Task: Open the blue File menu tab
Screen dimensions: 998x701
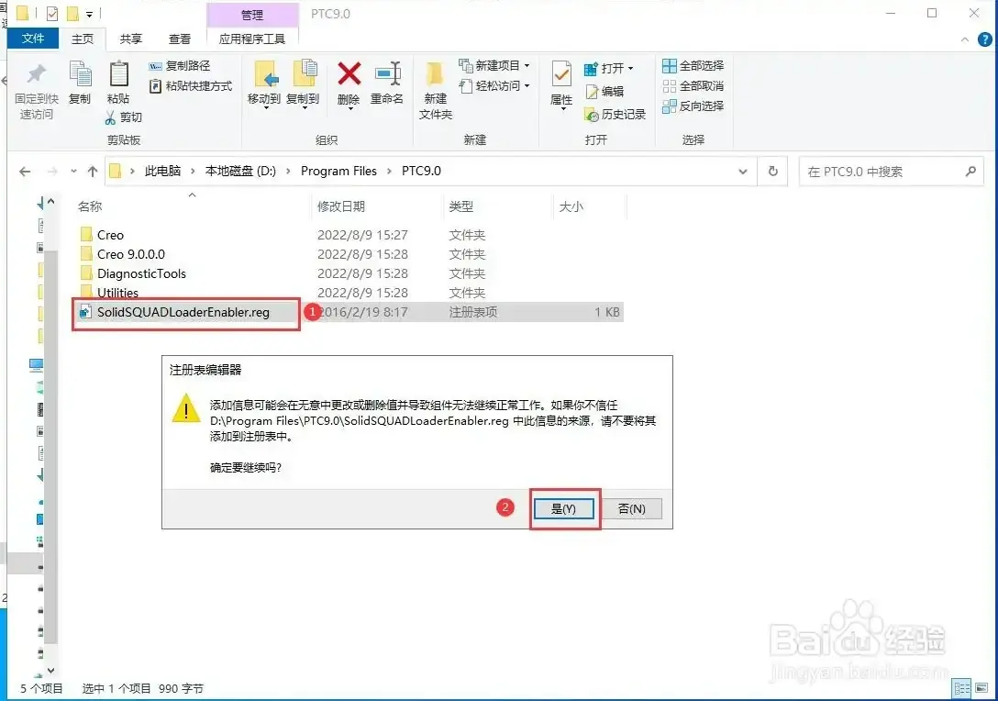Action: click(33, 39)
